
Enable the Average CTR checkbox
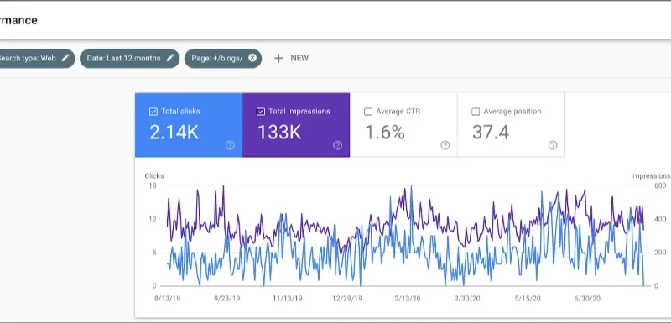[368, 112]
